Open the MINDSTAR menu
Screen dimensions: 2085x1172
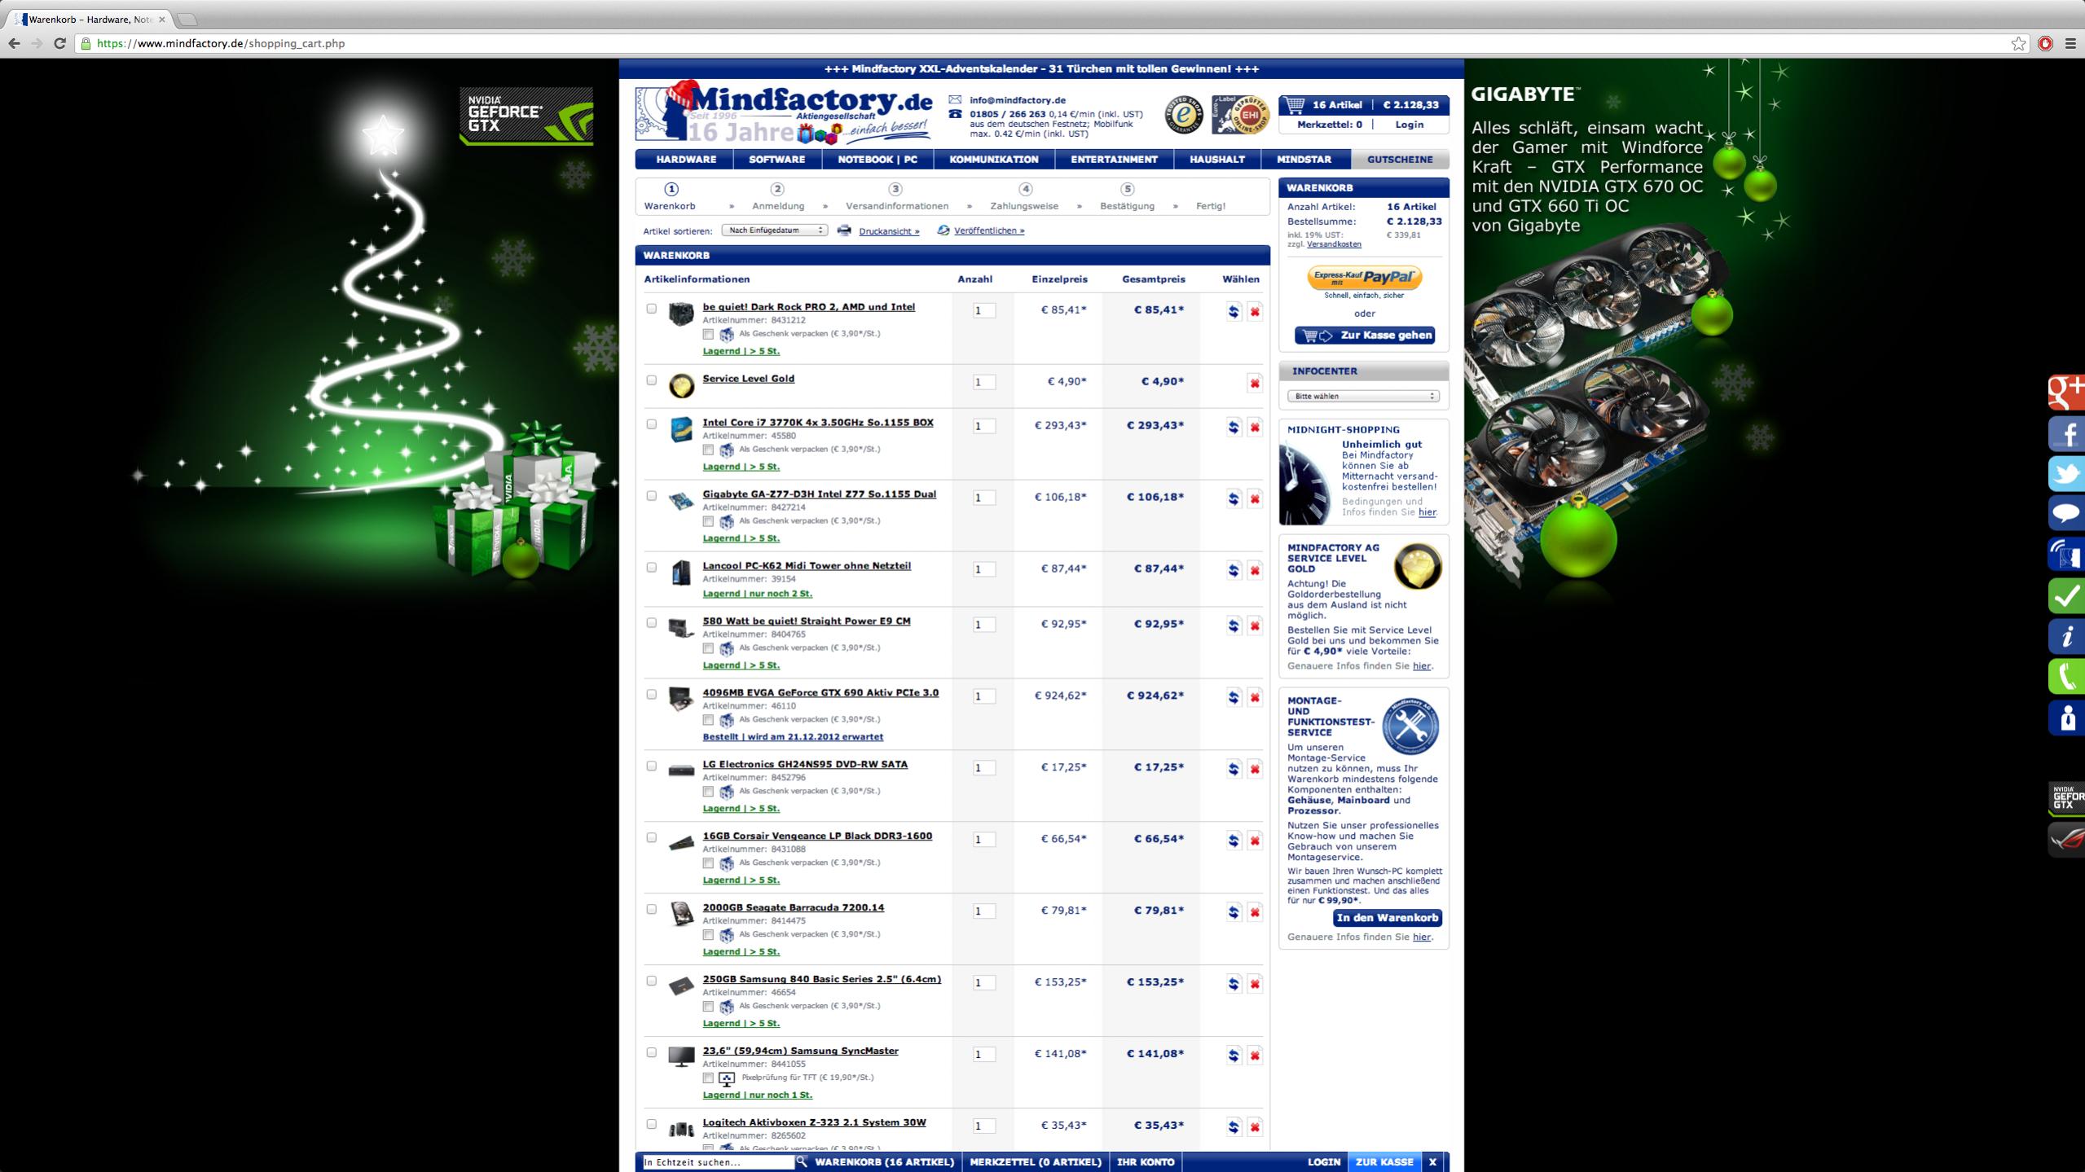[x=1304, y=160]
